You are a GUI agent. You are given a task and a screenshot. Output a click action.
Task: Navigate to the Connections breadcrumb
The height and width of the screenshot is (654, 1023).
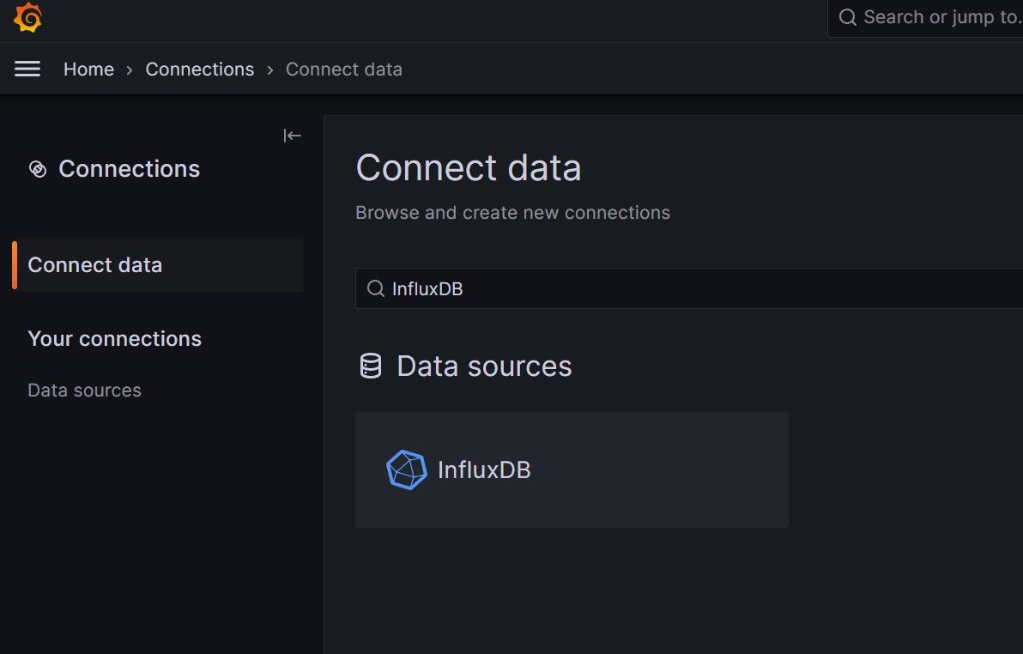coord(199,70)
